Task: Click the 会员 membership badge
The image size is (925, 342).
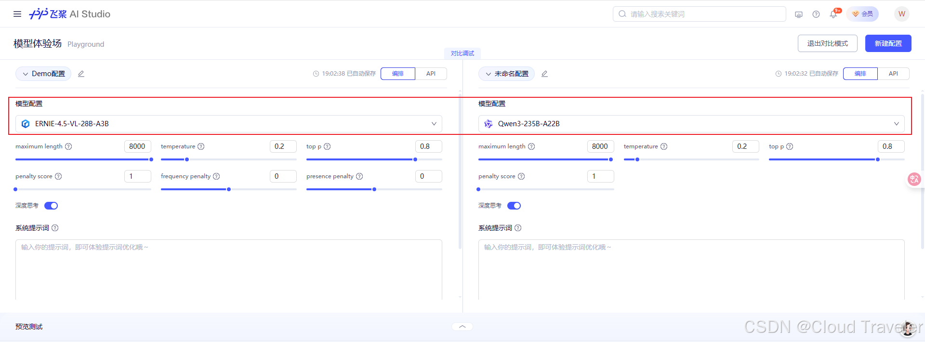Action: coord(862,14)
